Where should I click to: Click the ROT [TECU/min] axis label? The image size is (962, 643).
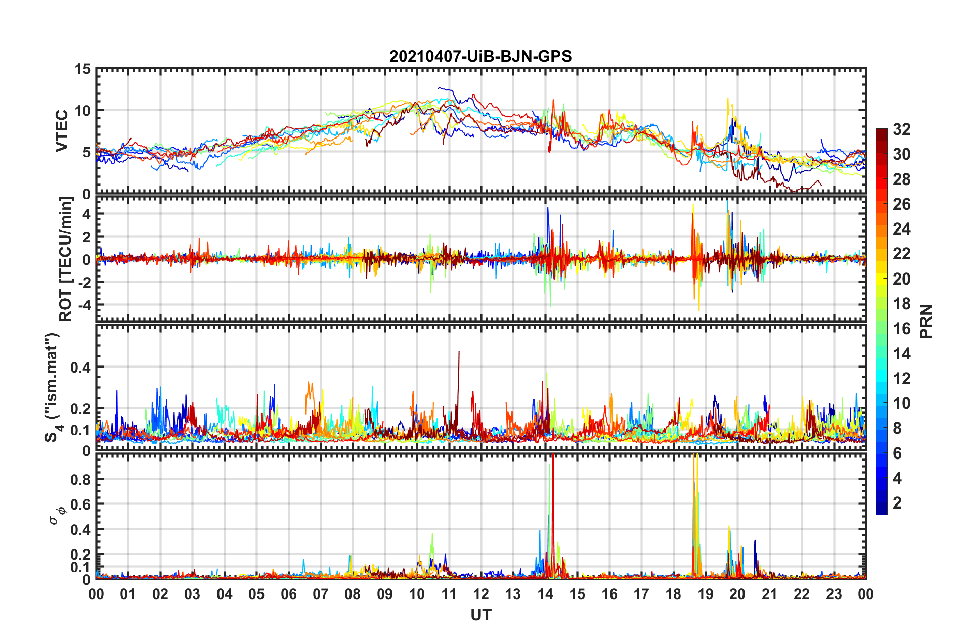pos(66,259)
